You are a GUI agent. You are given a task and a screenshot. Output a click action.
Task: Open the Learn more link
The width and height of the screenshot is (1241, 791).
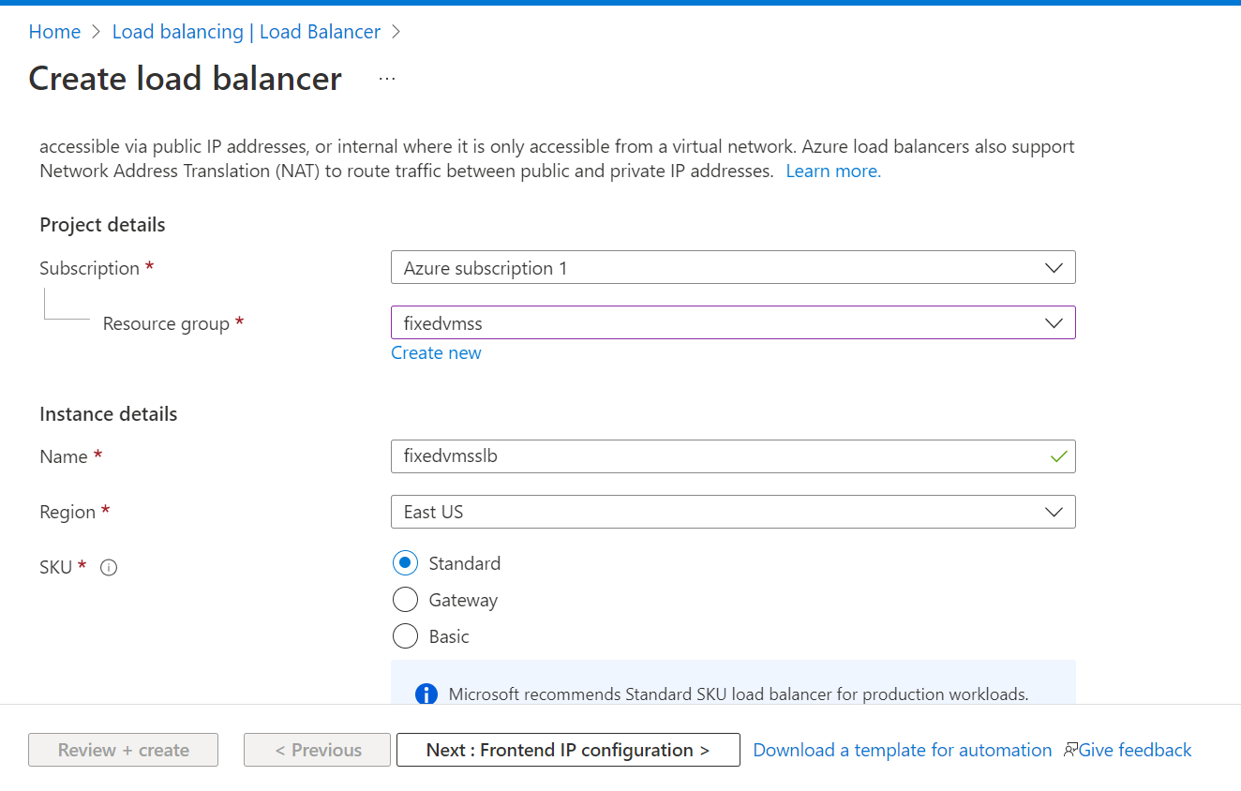pos(833,172)
